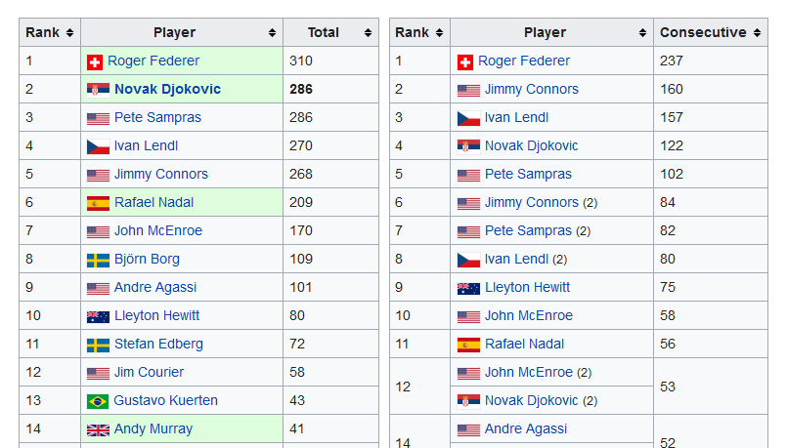Open Jim Courier player link
The image size is (787, 448).
point(149,372)
